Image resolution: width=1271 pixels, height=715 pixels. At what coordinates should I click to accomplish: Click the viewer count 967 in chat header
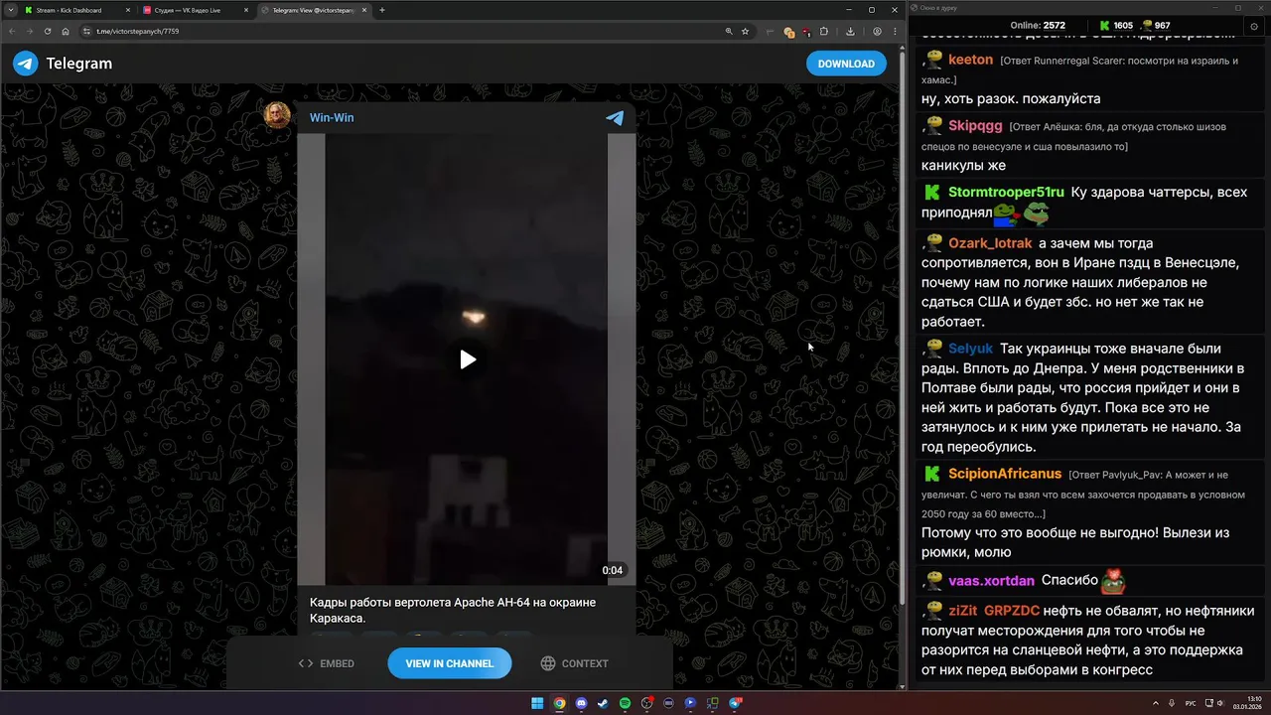click(x=1156, y=25)
